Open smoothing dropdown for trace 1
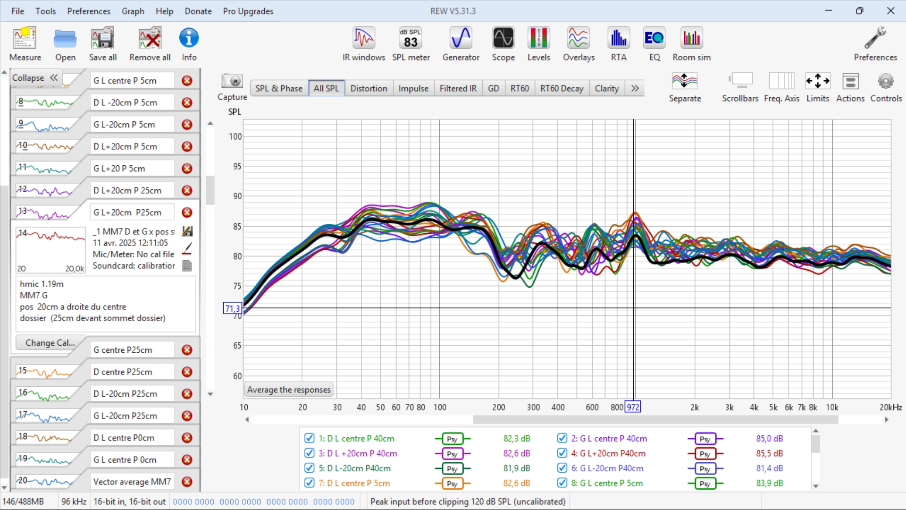 click(453, 439)
